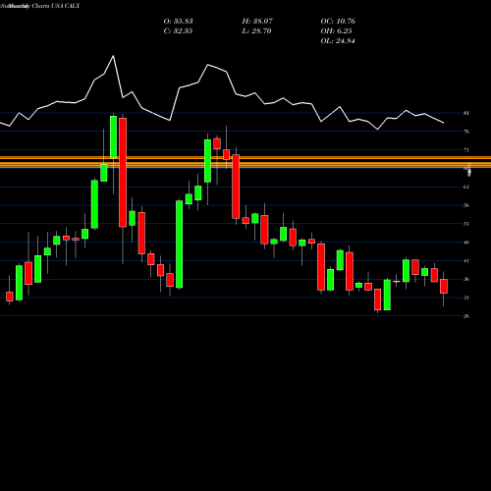Click the 76 price axis label
The image size is (491, 491).
466,132
